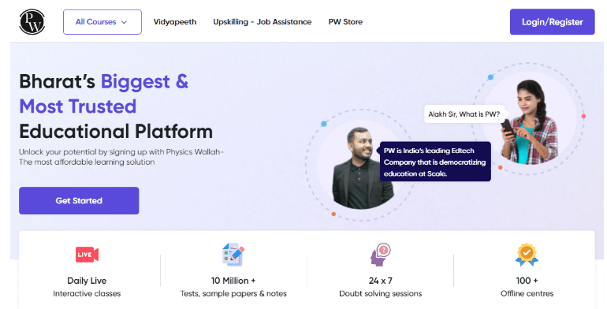Click the doubt solving head icon

pyautogui.click(x=380, y=255)
